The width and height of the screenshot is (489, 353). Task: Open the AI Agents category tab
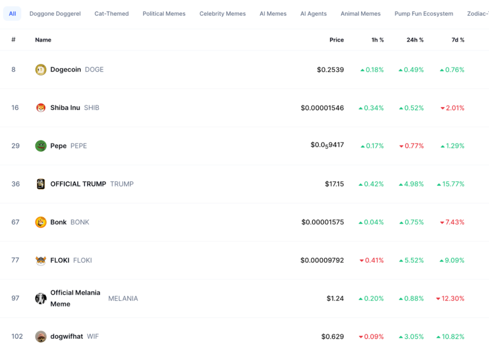(313, 14)
